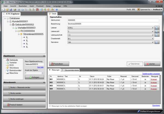This screenshot has height=114, width=164.
Task: Select the Gebäude object type icon
Action: [x=7, y=60]
